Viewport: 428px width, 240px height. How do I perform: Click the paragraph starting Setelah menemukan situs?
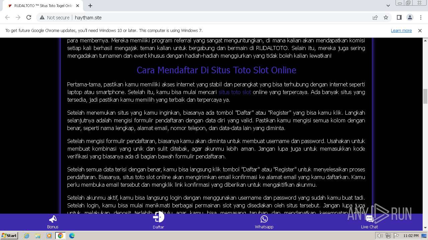216,120
